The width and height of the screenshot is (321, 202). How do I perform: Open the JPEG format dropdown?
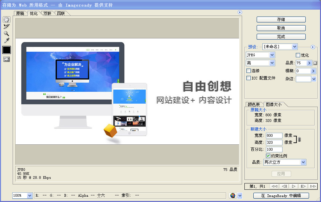point(260,55)
